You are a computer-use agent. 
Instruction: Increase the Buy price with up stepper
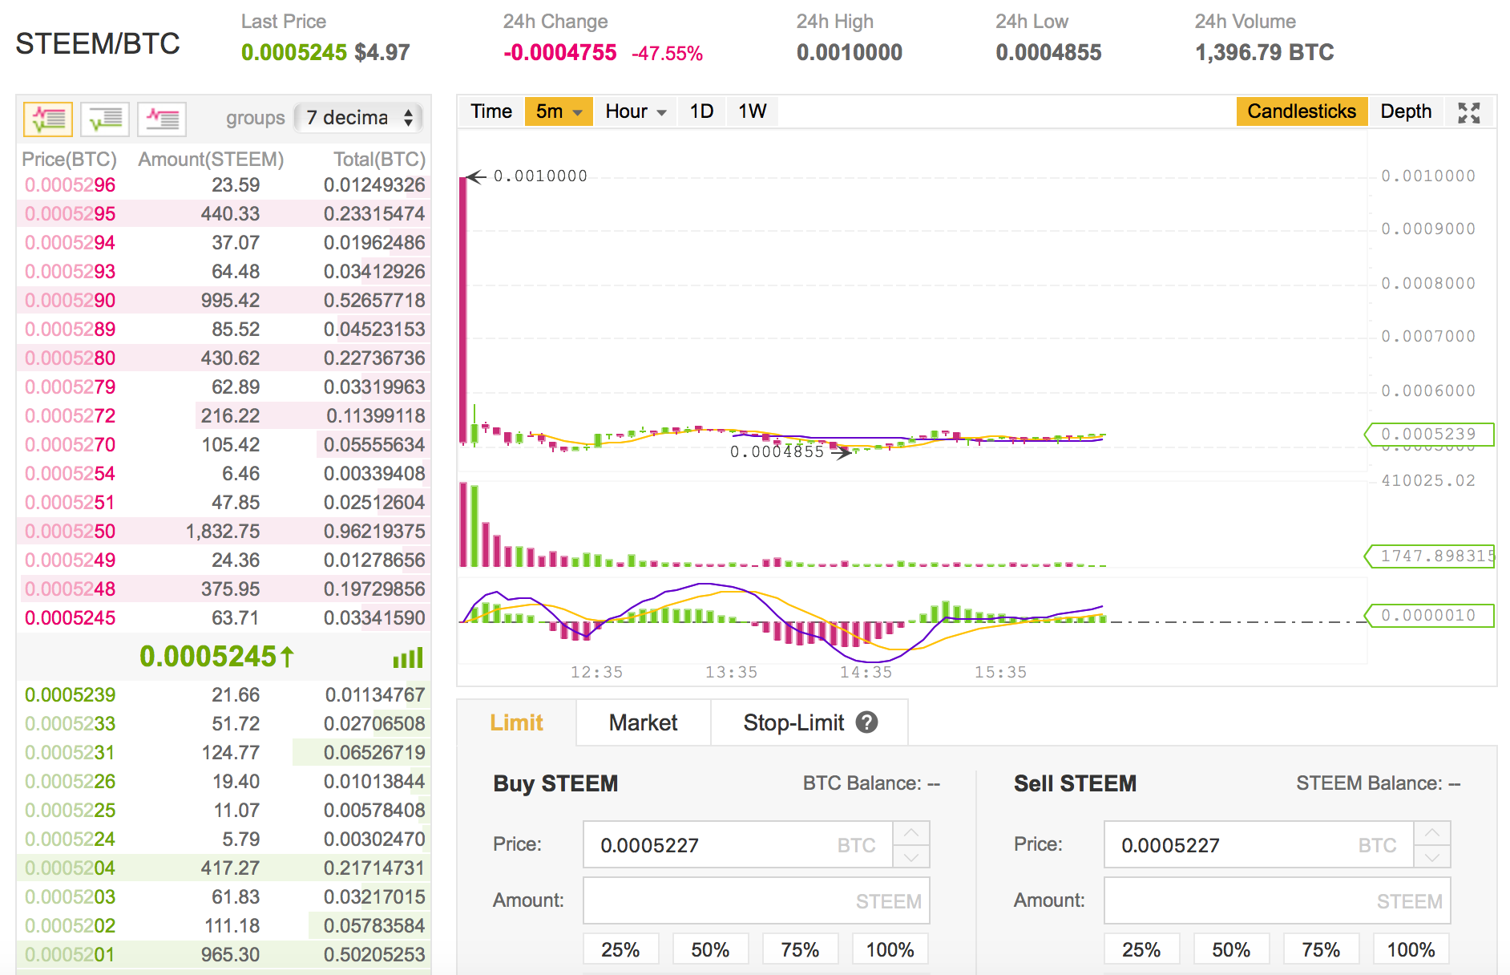(x=911, y=833)
